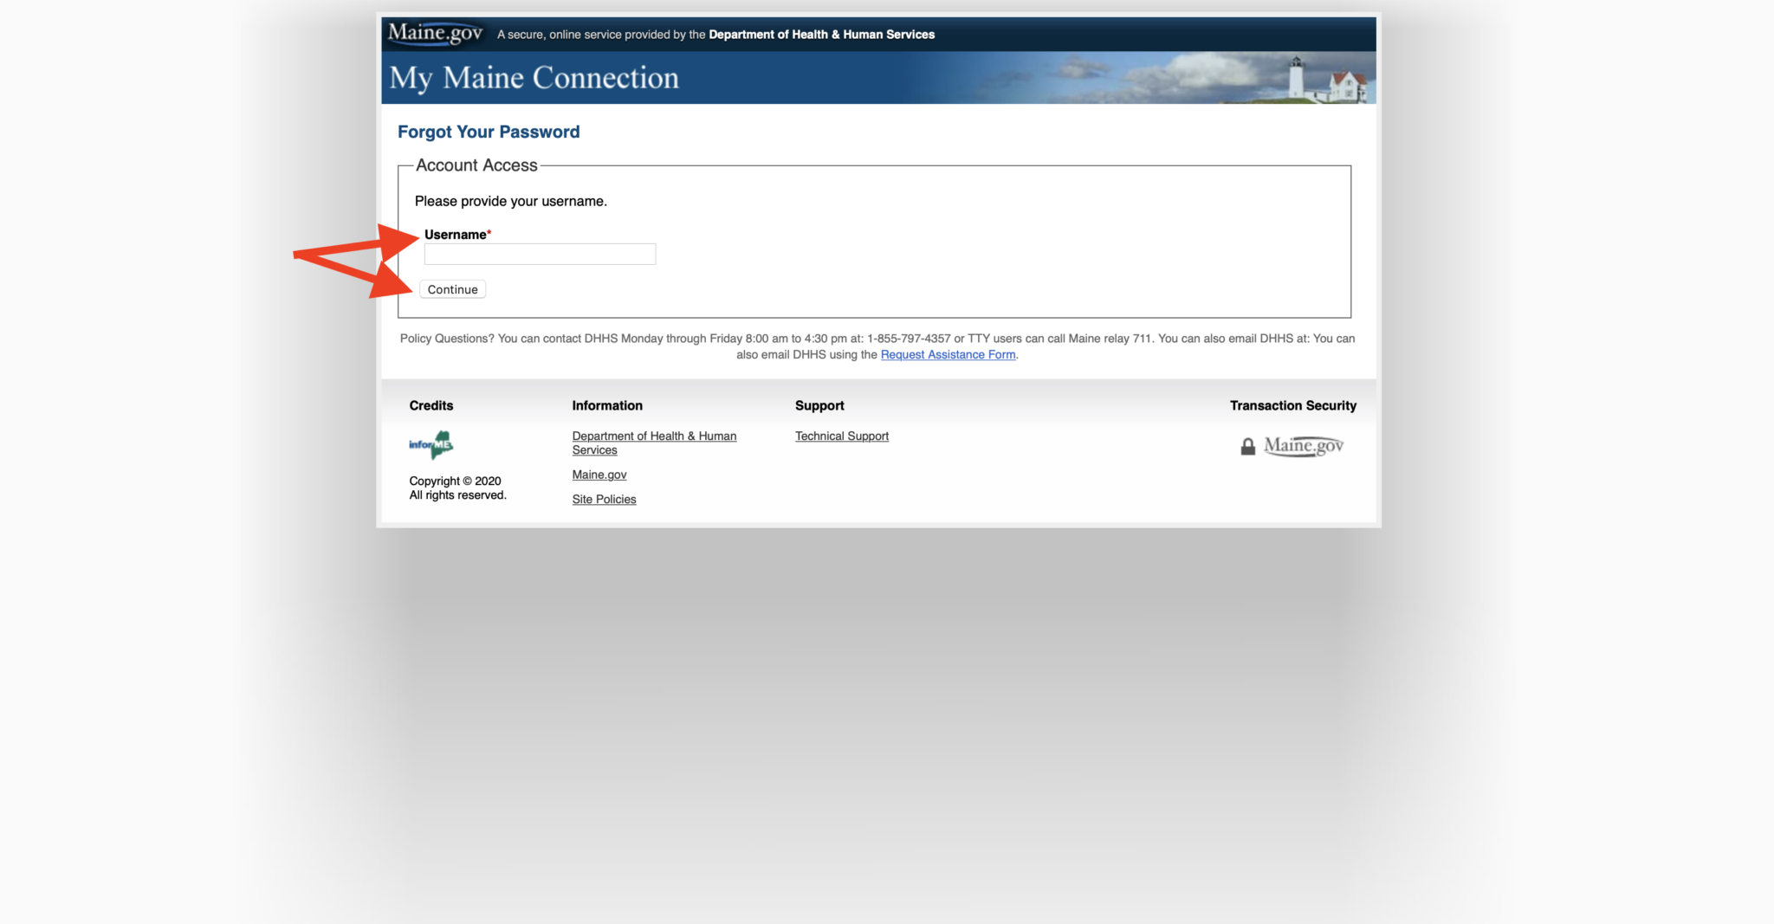Click the Account Access section legend
The width and height of the screenshot is (1774, 924).
click(x=476, y=165)
